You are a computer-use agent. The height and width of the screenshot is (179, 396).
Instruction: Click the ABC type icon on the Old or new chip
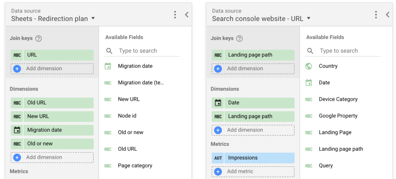(17, 144)
